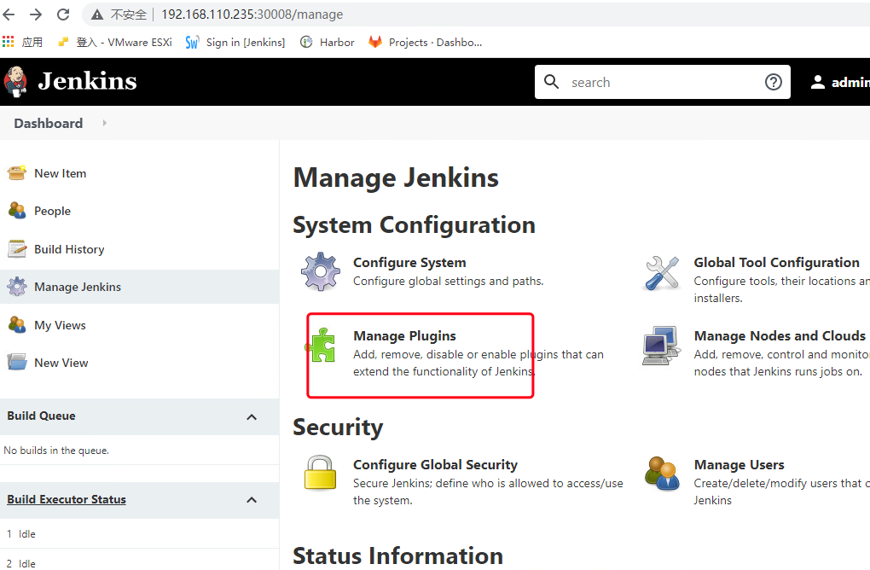Open People in sidebar
This screenshot has height=570, width=870.
[53, 212]
